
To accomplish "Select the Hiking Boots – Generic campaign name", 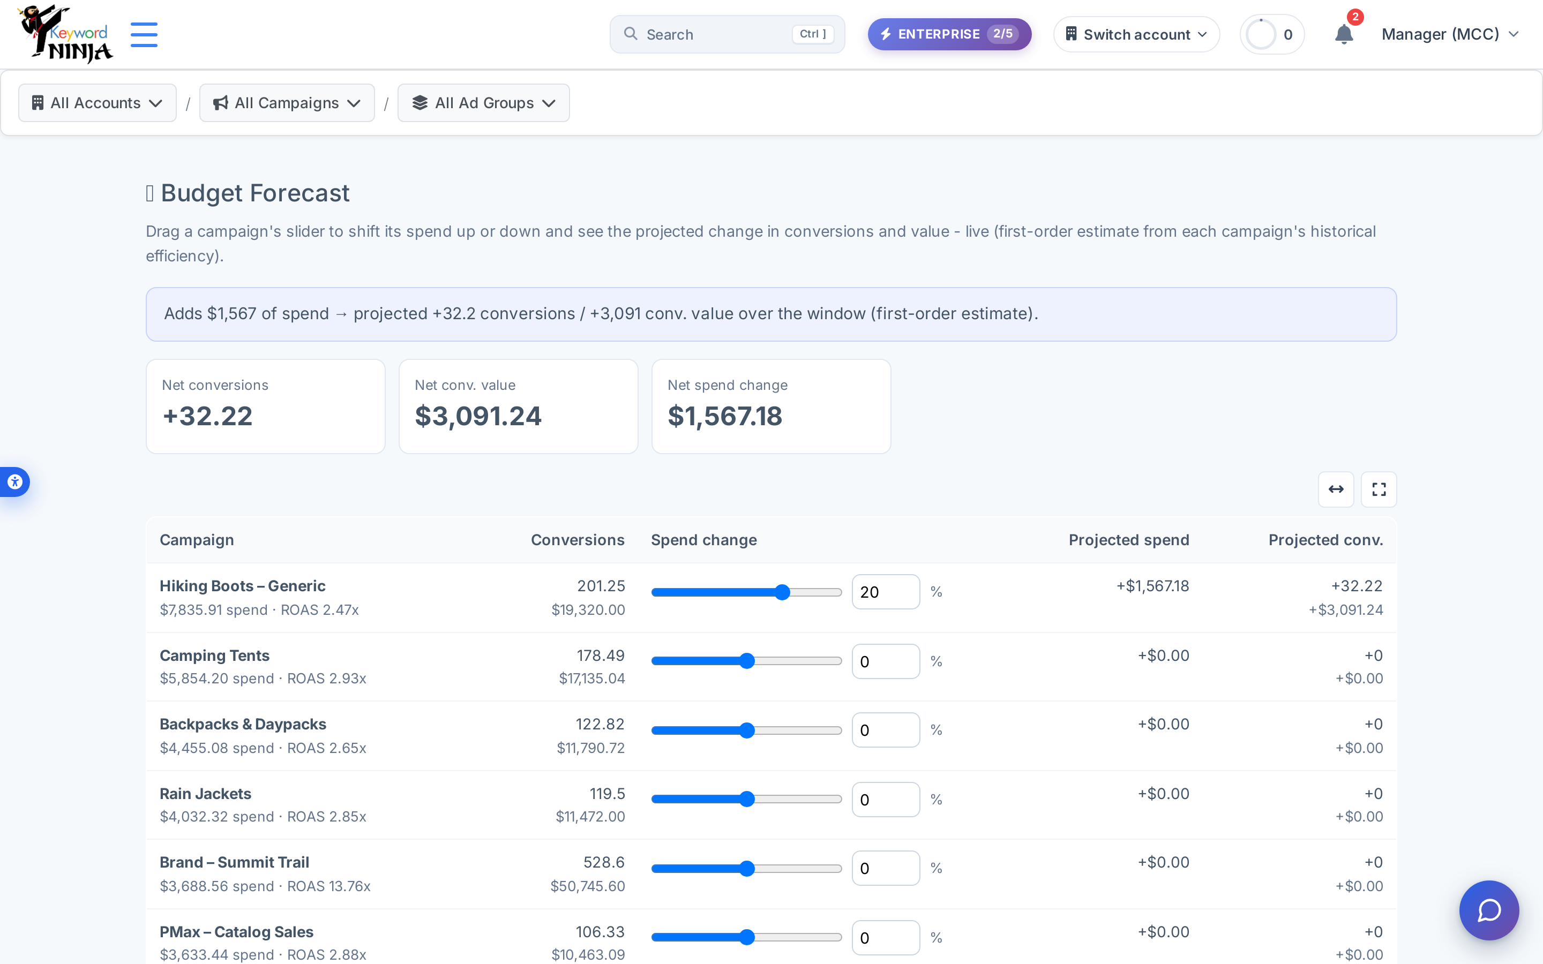I will [x=242, y=586].
